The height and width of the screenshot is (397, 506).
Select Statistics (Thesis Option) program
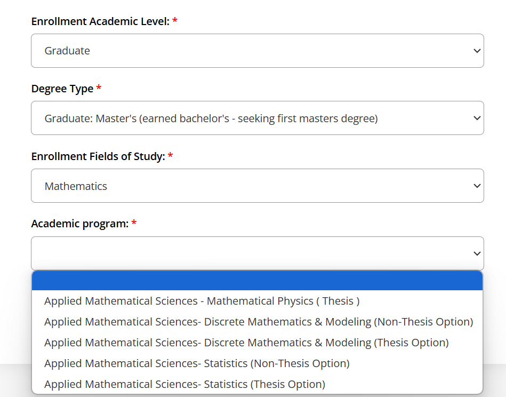coord(184,384)
